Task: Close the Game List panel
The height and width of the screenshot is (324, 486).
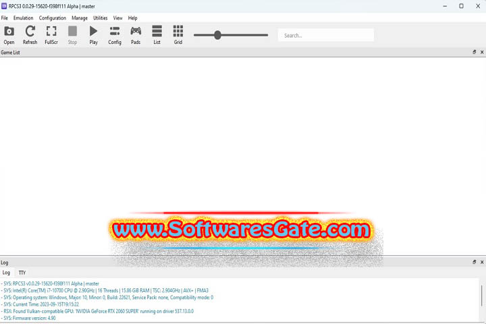Action: click(x=482, y=52)
